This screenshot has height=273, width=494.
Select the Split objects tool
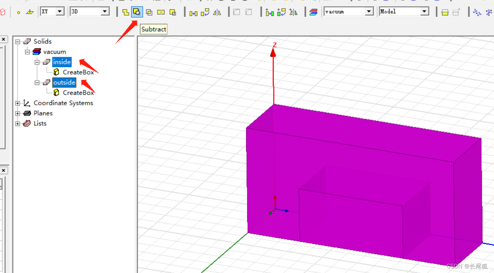pyautogui.click(x=161, y=12)
